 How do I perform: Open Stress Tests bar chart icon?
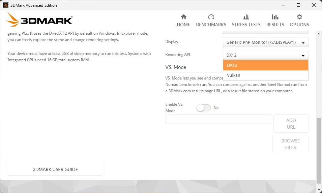(246, 17)
